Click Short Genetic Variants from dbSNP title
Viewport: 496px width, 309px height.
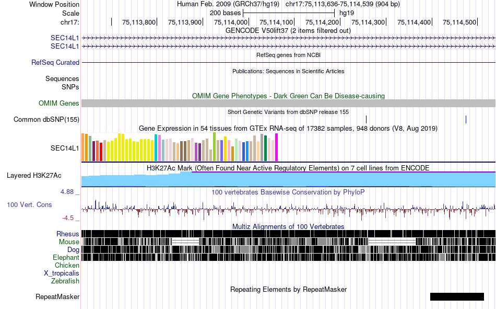tap(288, 112)
